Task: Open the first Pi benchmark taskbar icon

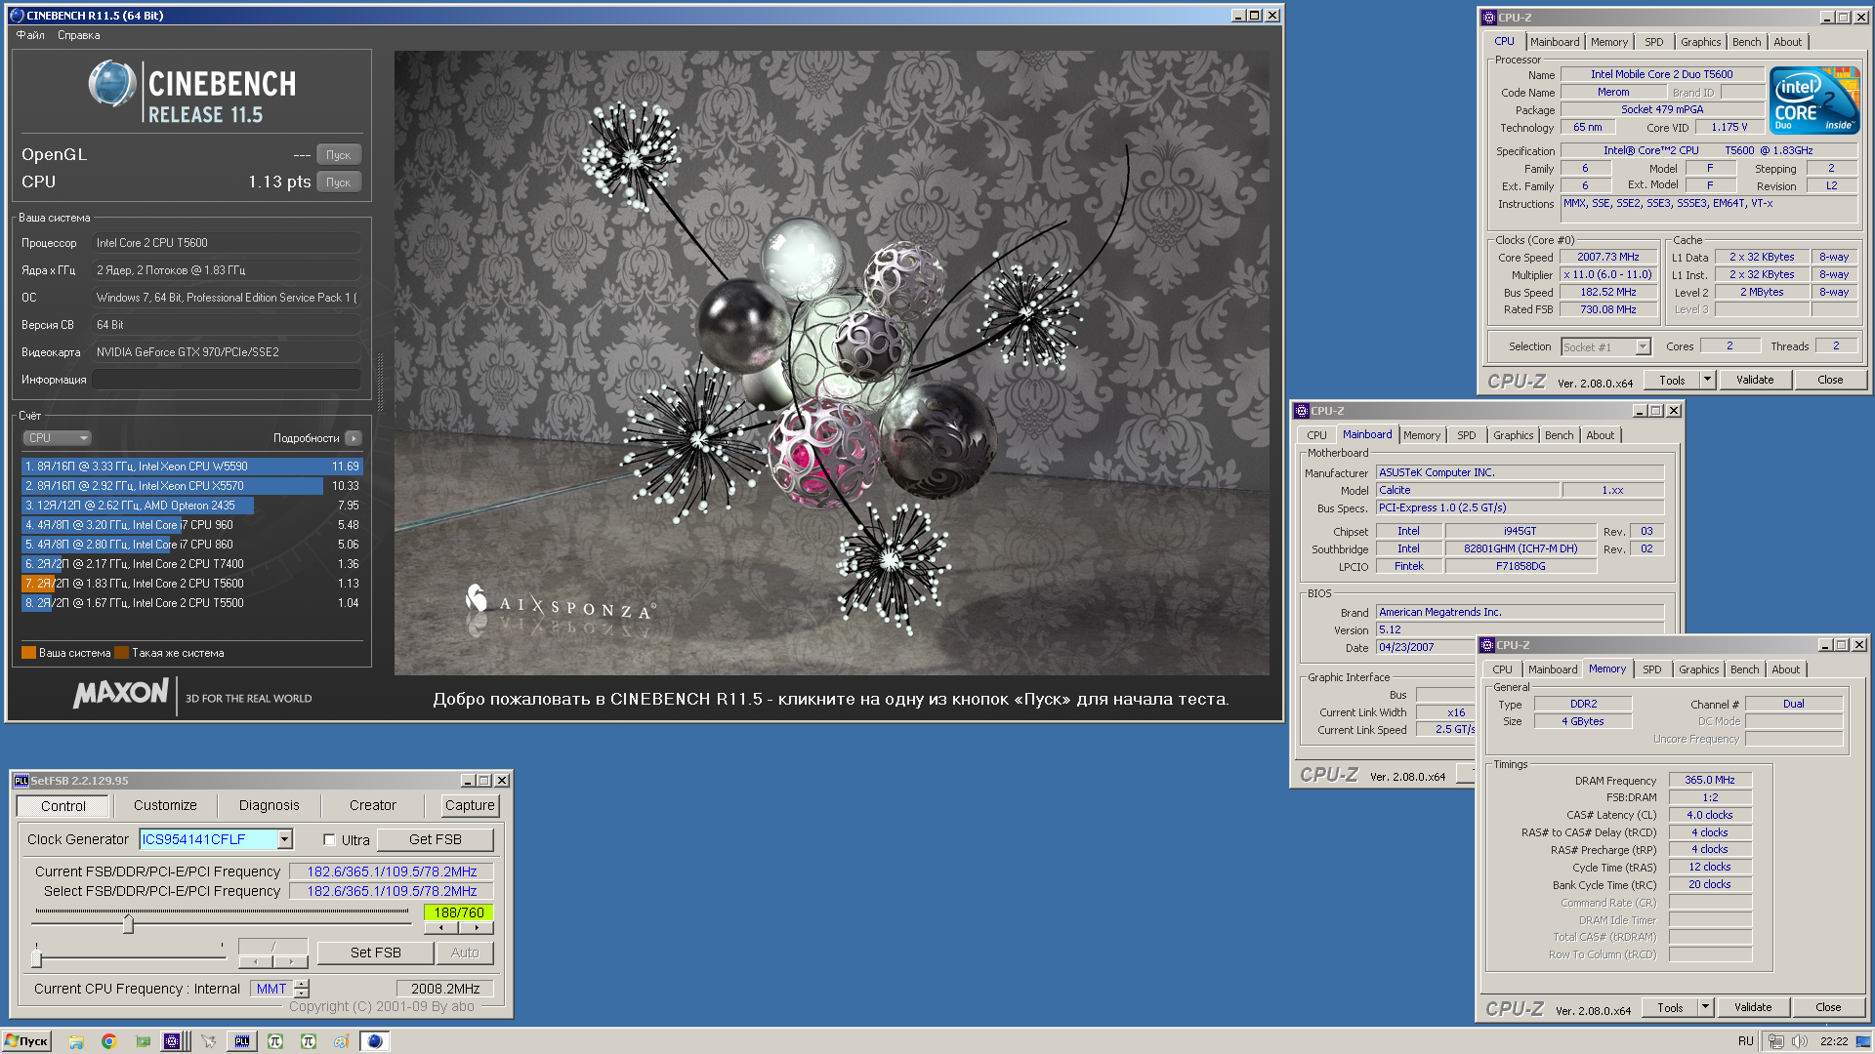Action: point(275,1041)
